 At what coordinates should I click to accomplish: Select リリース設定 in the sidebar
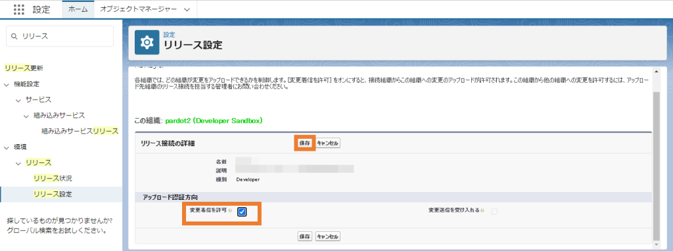pos(53,195)
